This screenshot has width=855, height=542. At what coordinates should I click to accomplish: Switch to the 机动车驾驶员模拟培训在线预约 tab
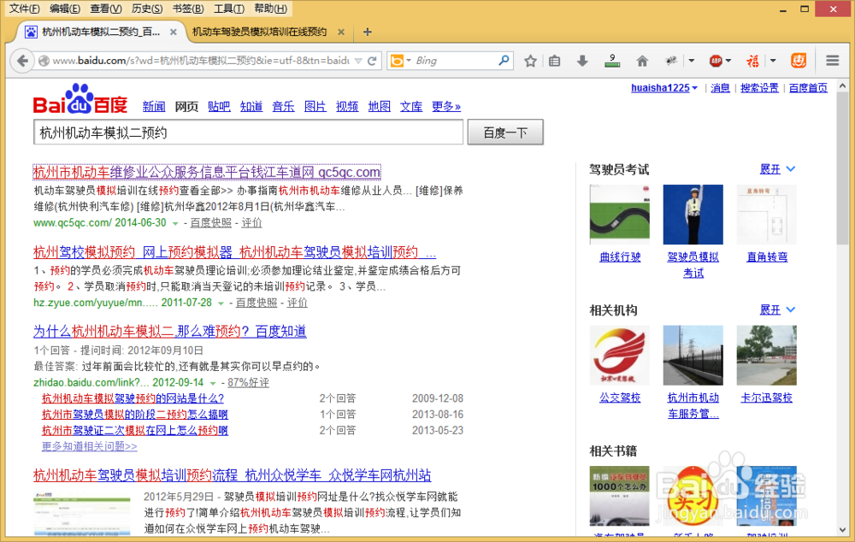[x=260, y=32]
